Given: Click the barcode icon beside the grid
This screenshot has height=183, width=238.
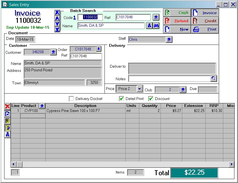Looking at the screenshot, I should [8, 121].
